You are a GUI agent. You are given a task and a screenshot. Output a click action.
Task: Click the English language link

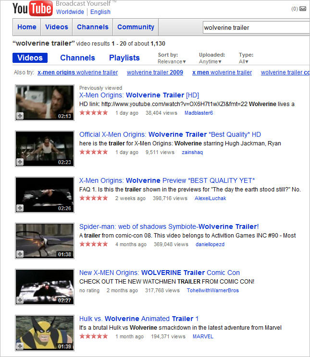point(100,12)
